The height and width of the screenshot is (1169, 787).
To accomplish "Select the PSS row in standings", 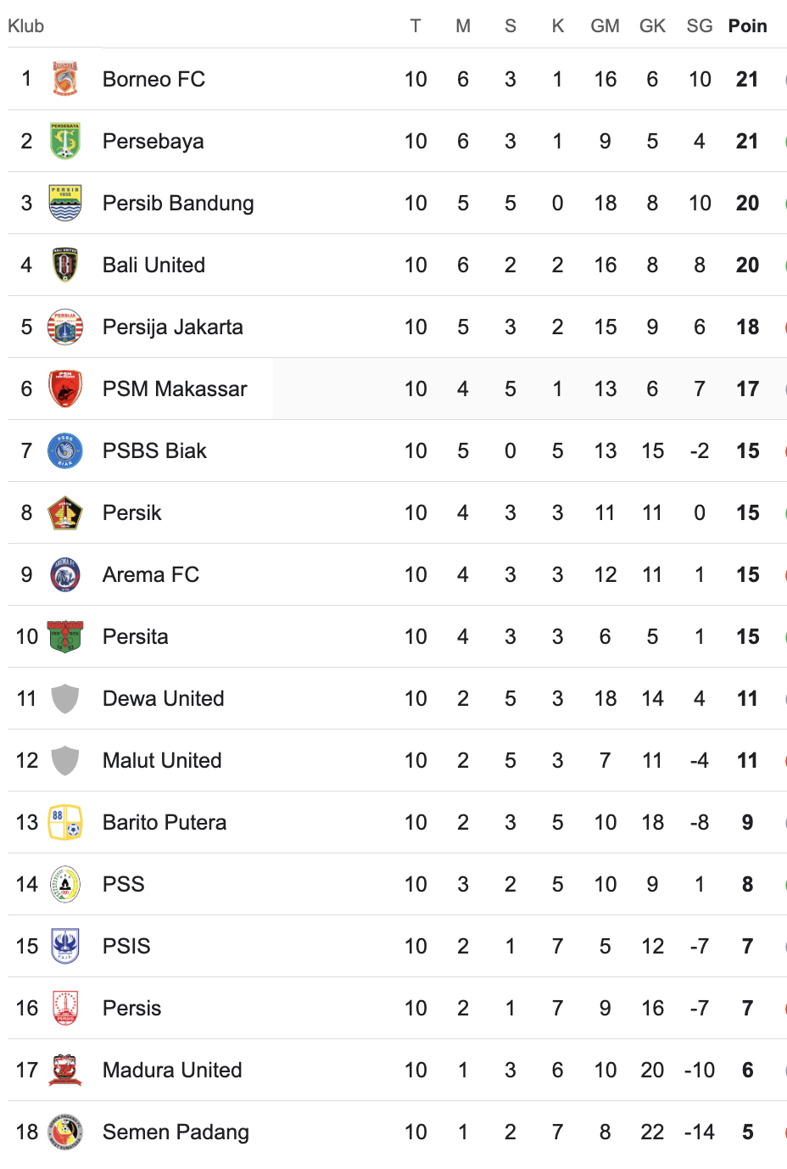I will pyautogui.click(x=397, y=884).
